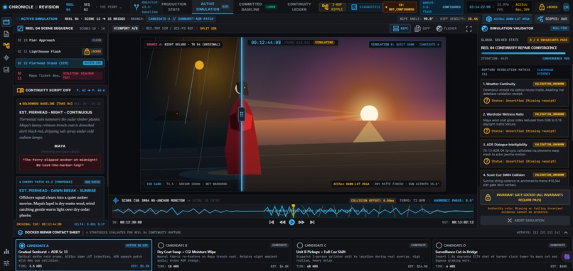573x271 pixels.
Task: Click the ADR Dialogue Intelligibility status question icon
Action: [x=487, y=161]
